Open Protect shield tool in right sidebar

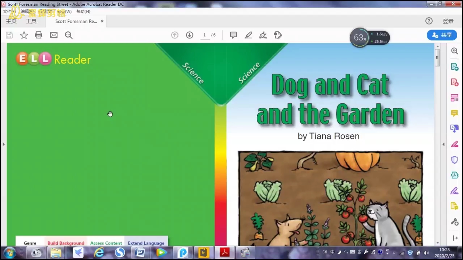click(x=455, y=160)
